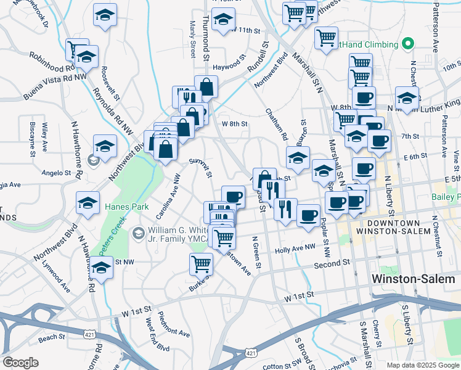Click the Holly Ave NW street label
Viewport: 461px width, 370px height.
[295, 249]
